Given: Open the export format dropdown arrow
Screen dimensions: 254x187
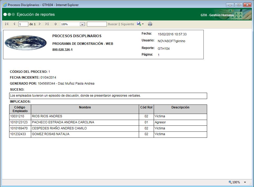Looking at the screenshot, I should (143, 24).
